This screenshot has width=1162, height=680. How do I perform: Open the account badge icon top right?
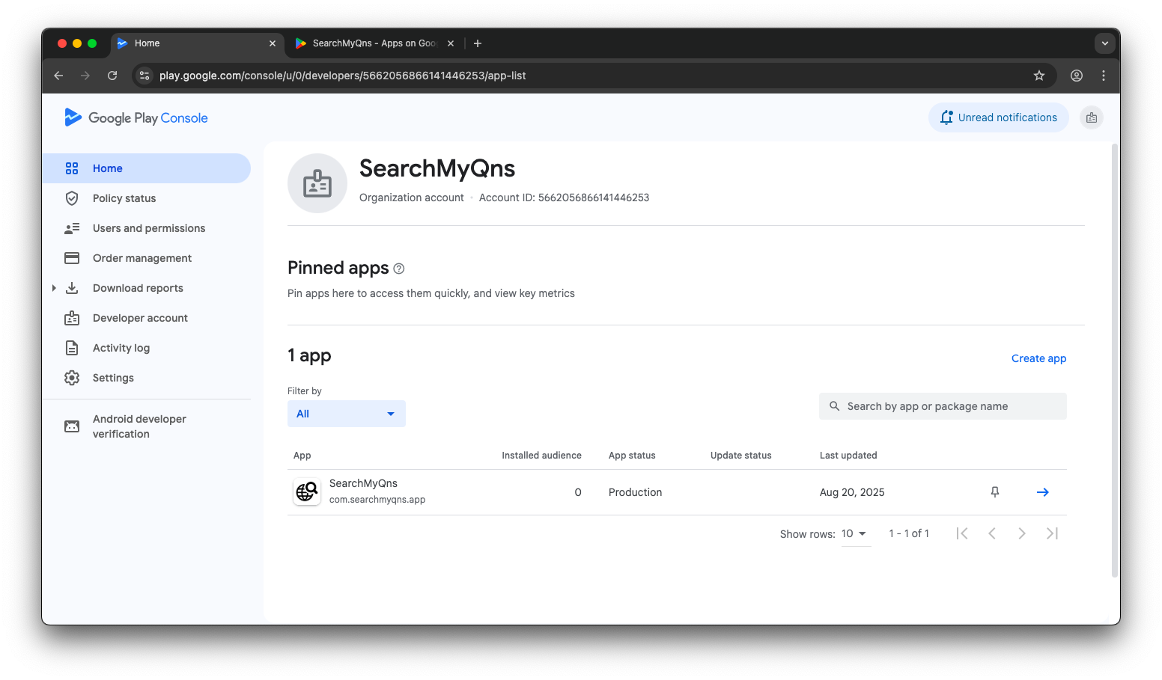(1092, 117)
